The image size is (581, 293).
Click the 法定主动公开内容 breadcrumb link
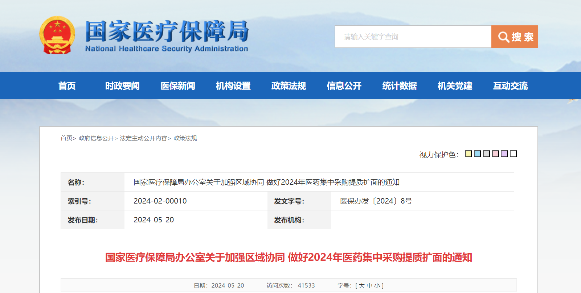tap(143, 138)
